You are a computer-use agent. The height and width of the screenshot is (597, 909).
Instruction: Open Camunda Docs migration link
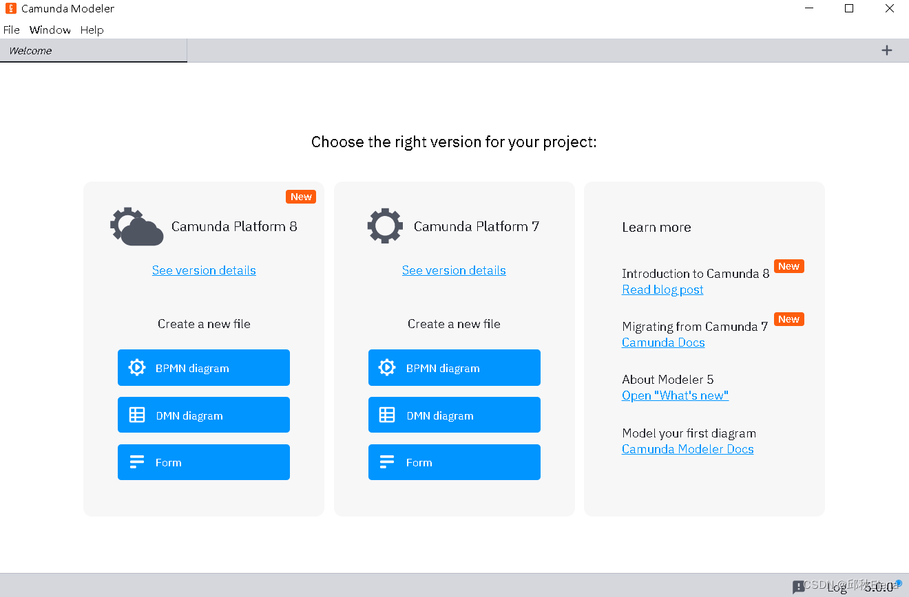[x=663, y=343]
